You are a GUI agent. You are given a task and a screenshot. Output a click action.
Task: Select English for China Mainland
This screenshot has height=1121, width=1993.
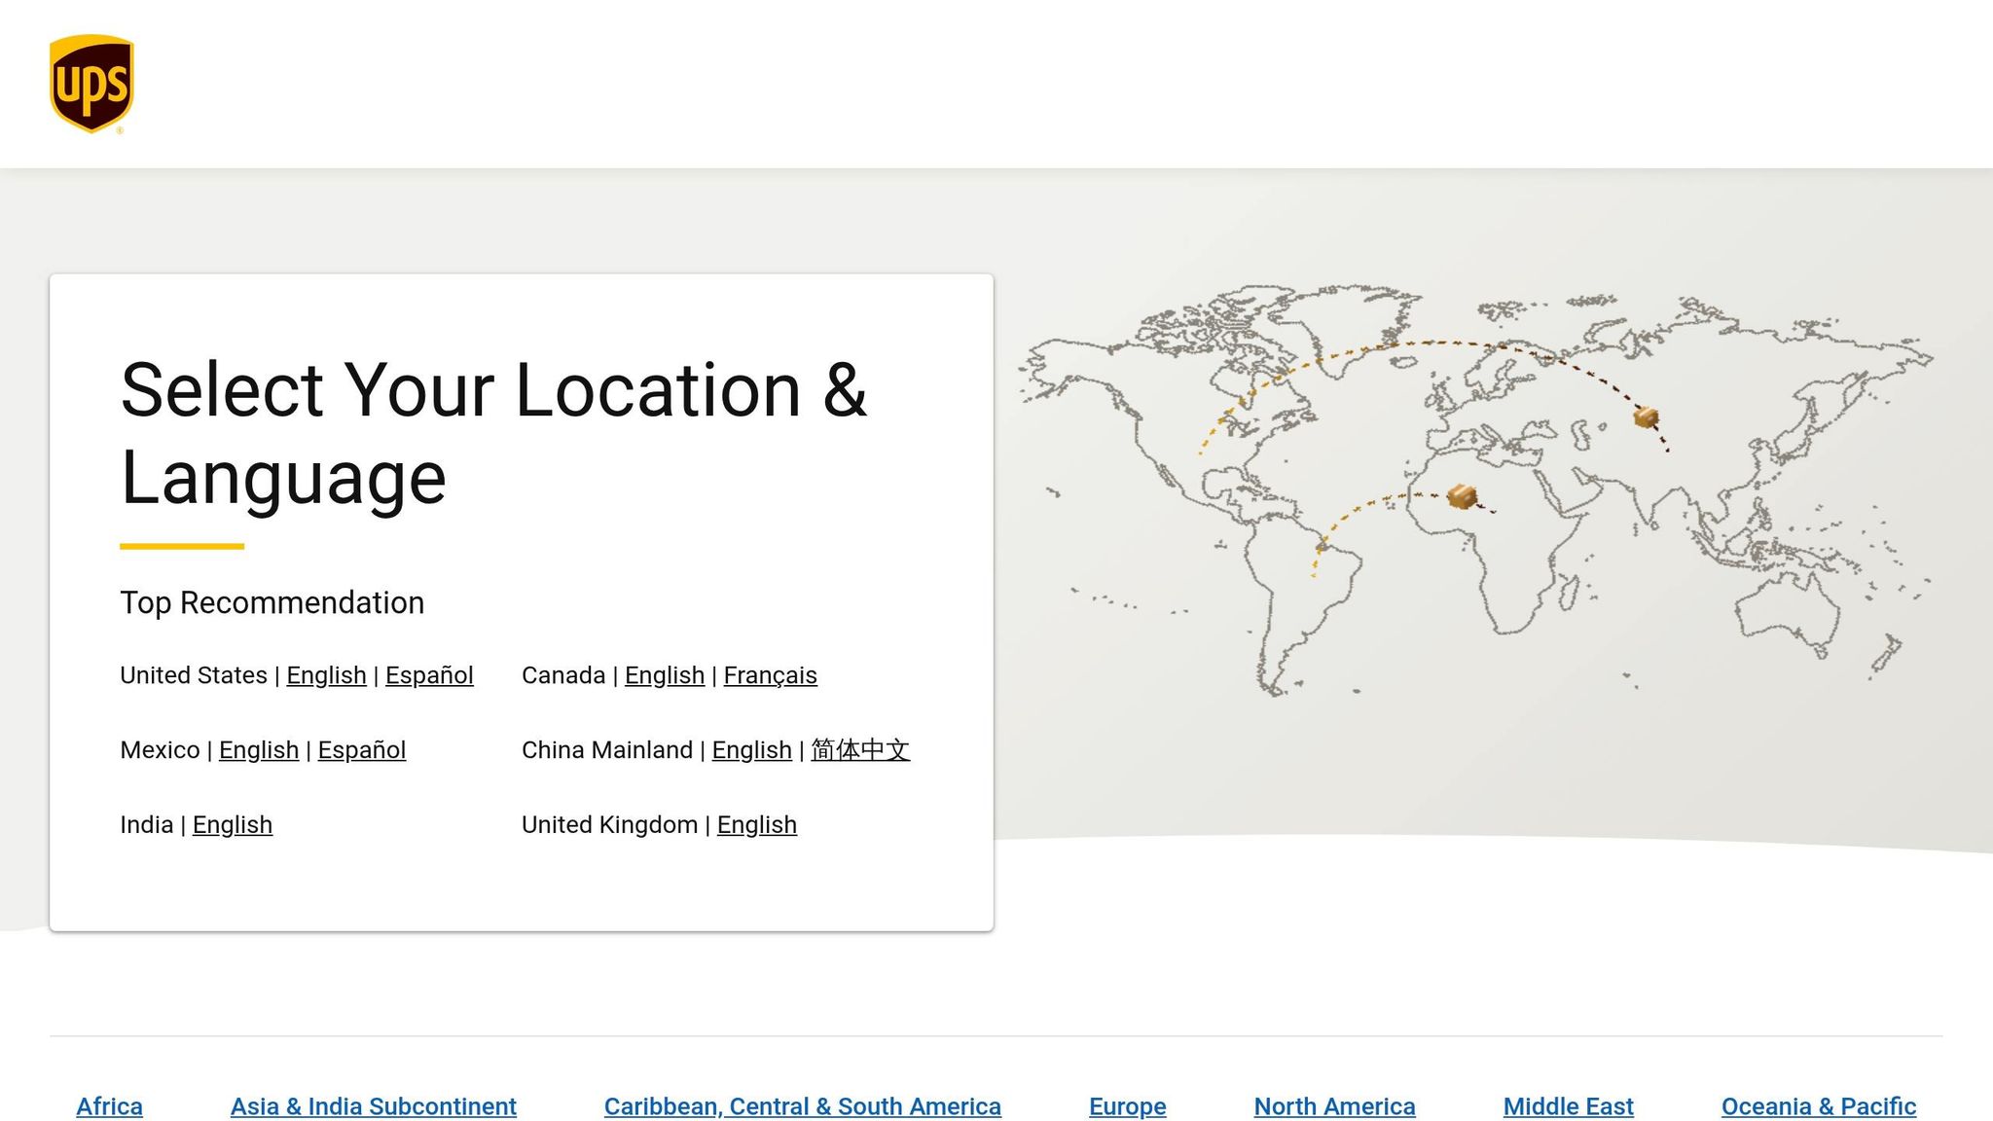tap(752, 750)
